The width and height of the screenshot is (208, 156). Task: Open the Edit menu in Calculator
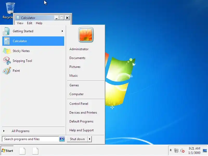pyautogui.click(x=30, y=23)
